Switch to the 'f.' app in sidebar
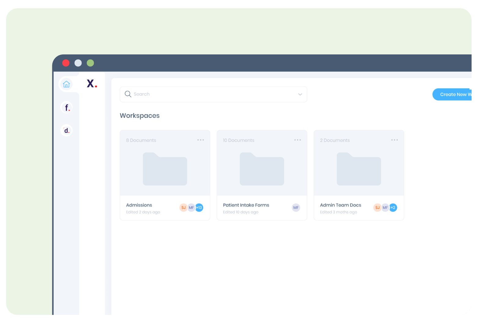 (x=67, y=108)
